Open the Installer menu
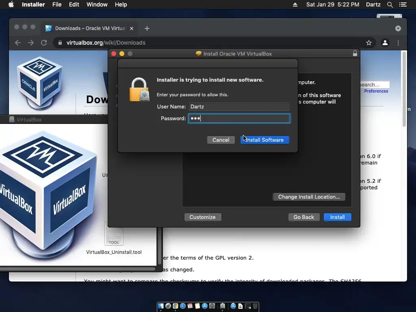 click(x=33, y=4)
